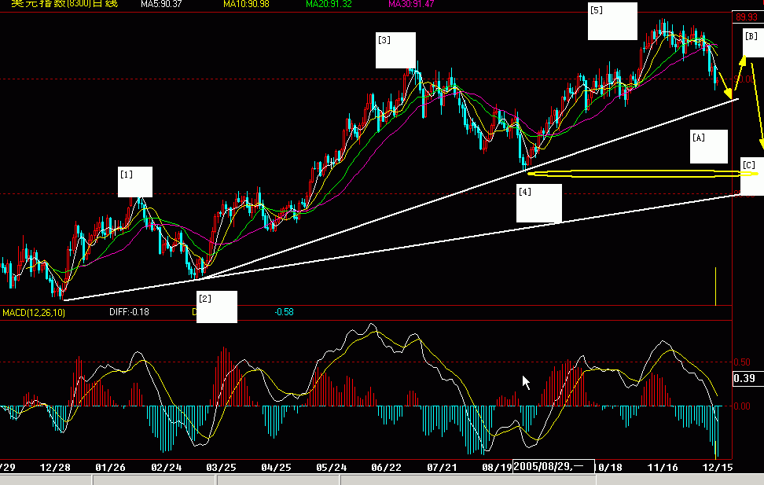Click the 06/22 date on the time axis
The image size is (764, 485).
coord(387,468)
